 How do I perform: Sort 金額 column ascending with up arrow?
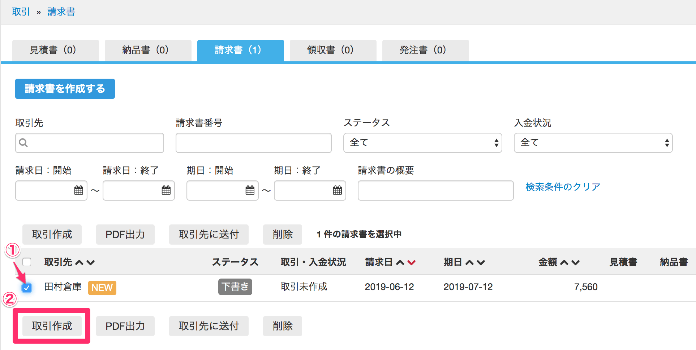564,262
